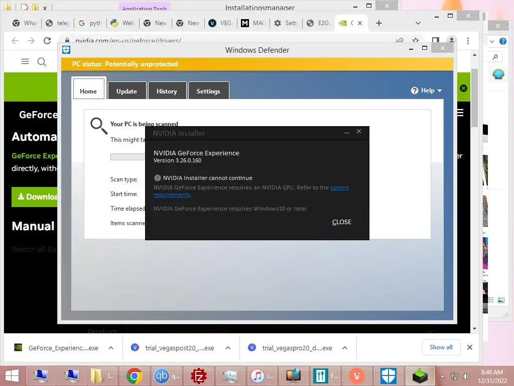Image resolution: width=514 pixels, height=386 pixels.
Task: Switch to the 'Wha' Chrome tab
Action: 25,23
